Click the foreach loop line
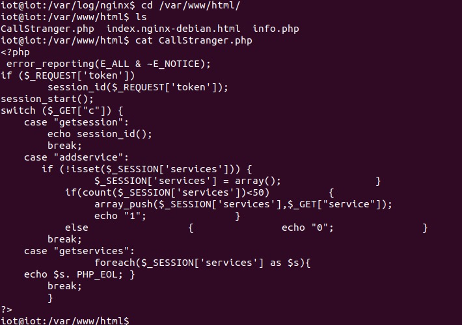 point(202,263)
